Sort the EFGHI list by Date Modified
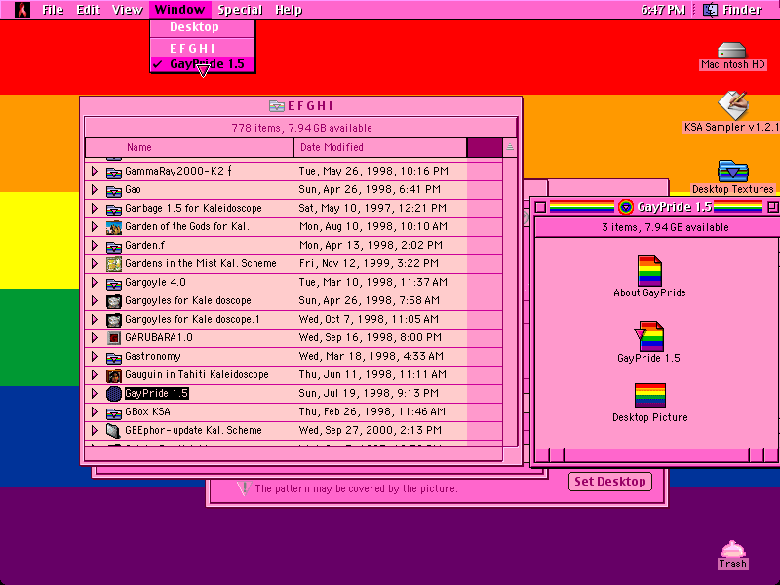Viewport: 780px width, 585px height. 380,148
